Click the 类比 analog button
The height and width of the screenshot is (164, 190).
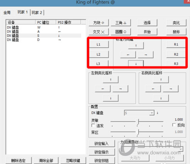coord(176,23)
